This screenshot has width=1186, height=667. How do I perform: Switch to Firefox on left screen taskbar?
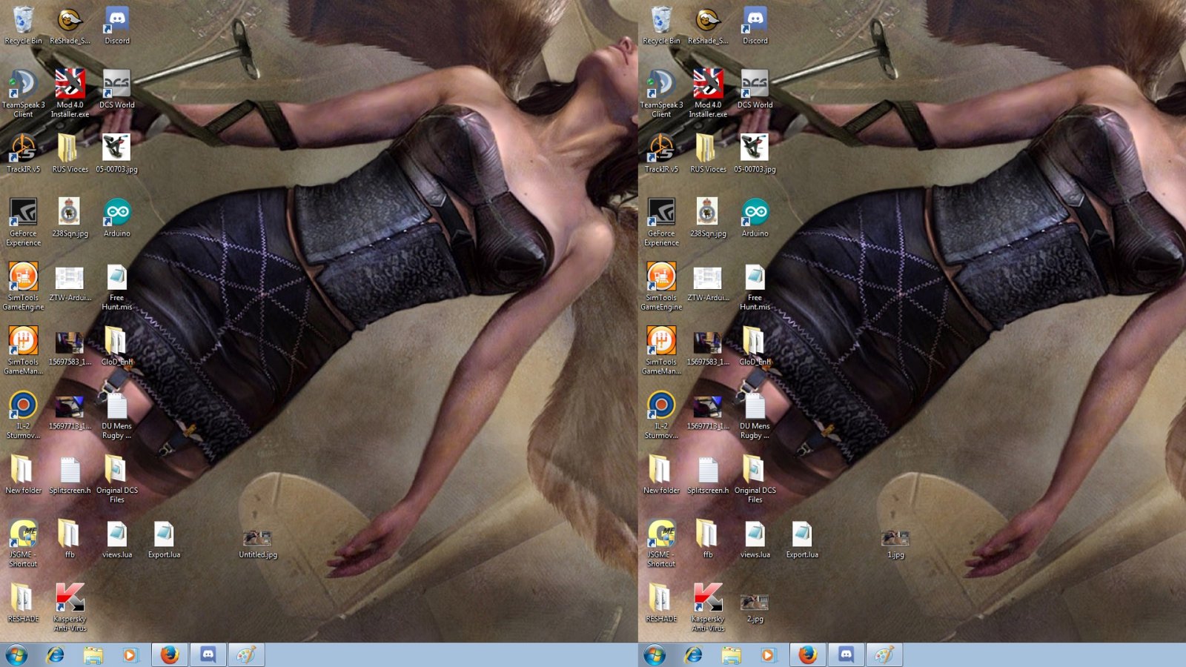point(170,655)
